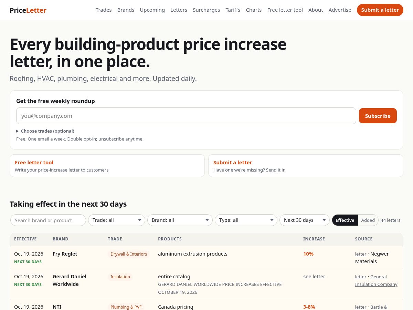
Task: Open the letter link for Fry Reglet
Action: click(x=361, y=254)
